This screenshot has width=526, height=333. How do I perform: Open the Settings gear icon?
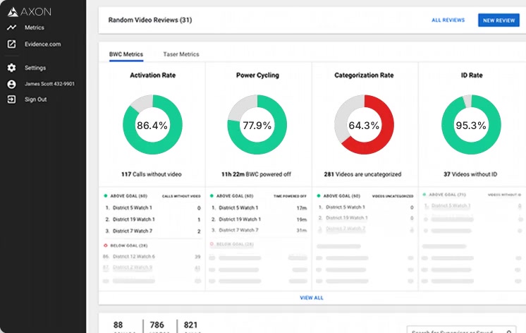tap(11, 68)
